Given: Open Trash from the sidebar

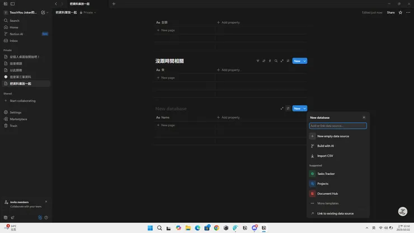Looking at the screenshot, I should pos(13,126).
